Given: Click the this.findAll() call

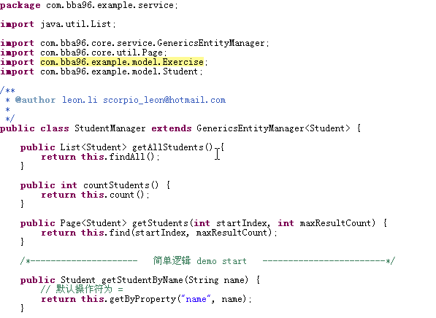Looking at the screenshot, I should [x=118, y=157].
